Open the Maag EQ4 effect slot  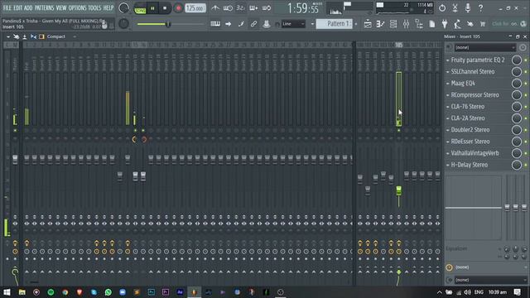click(463, 83)
